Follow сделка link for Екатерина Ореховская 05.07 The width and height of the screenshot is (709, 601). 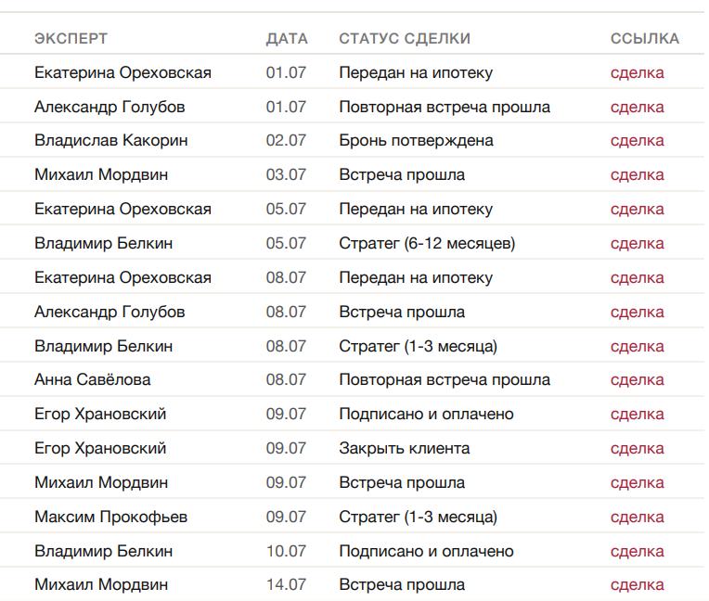click(x=637, y=210)
